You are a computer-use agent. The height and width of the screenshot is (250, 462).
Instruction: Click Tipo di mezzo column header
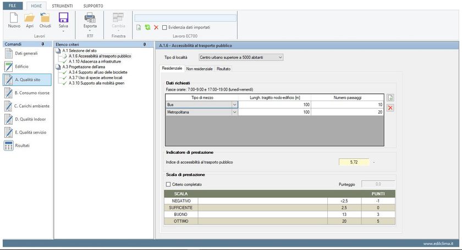point(202,97)
